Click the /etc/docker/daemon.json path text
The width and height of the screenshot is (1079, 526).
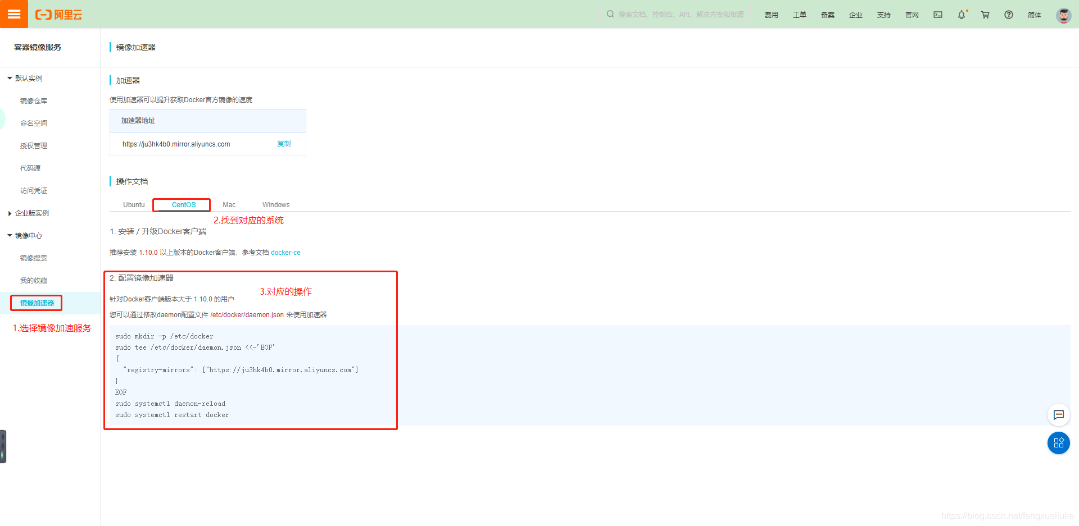[247, 315]
